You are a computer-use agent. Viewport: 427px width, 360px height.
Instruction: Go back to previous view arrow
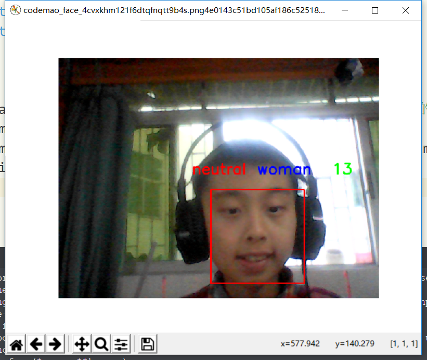pos(36,344)
